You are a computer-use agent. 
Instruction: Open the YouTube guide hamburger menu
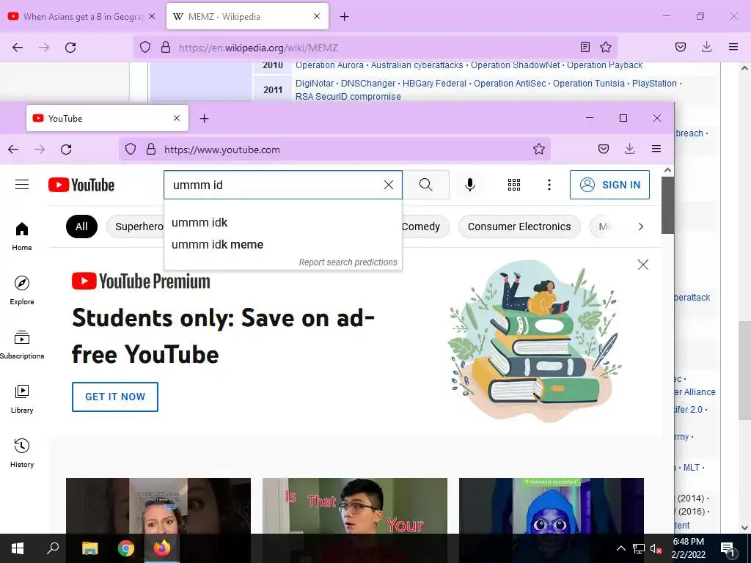click(x=22, y=184)
